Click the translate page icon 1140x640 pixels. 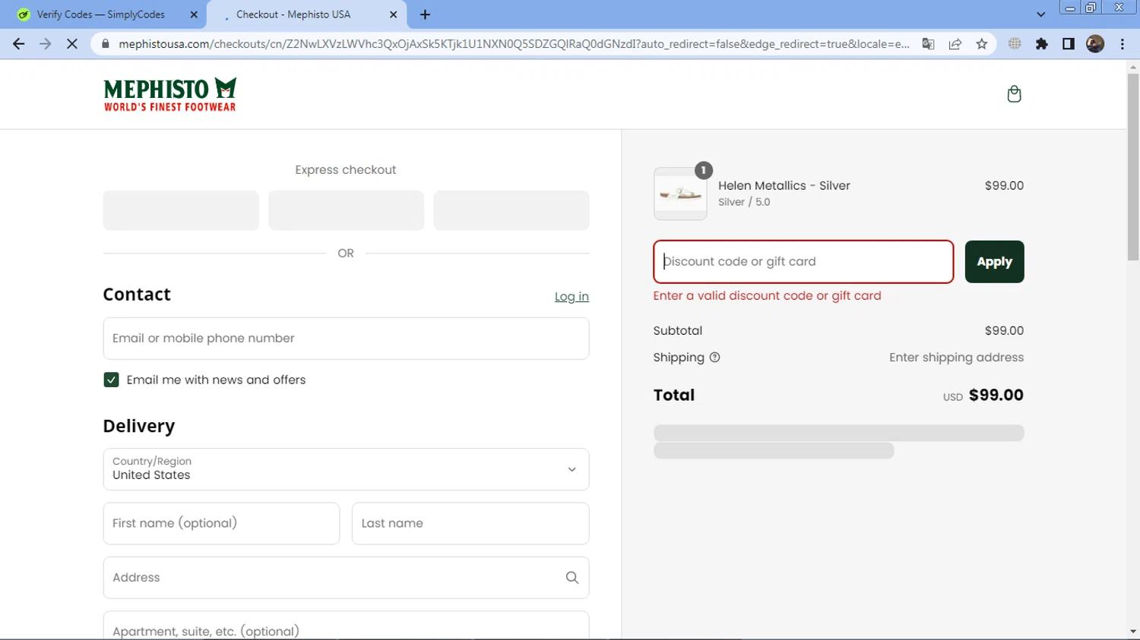[928, 44]
